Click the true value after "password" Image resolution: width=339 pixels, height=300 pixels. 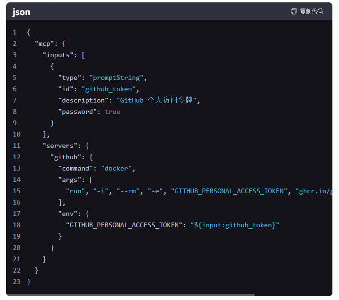point(112,111)
